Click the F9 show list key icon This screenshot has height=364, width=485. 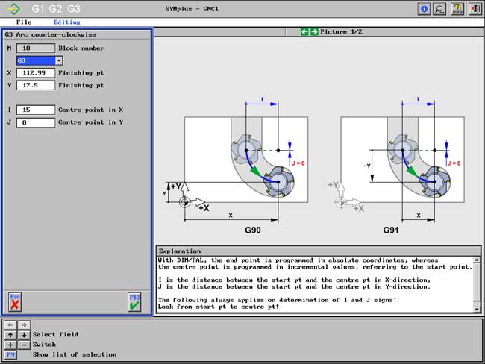tap(10, 354)
